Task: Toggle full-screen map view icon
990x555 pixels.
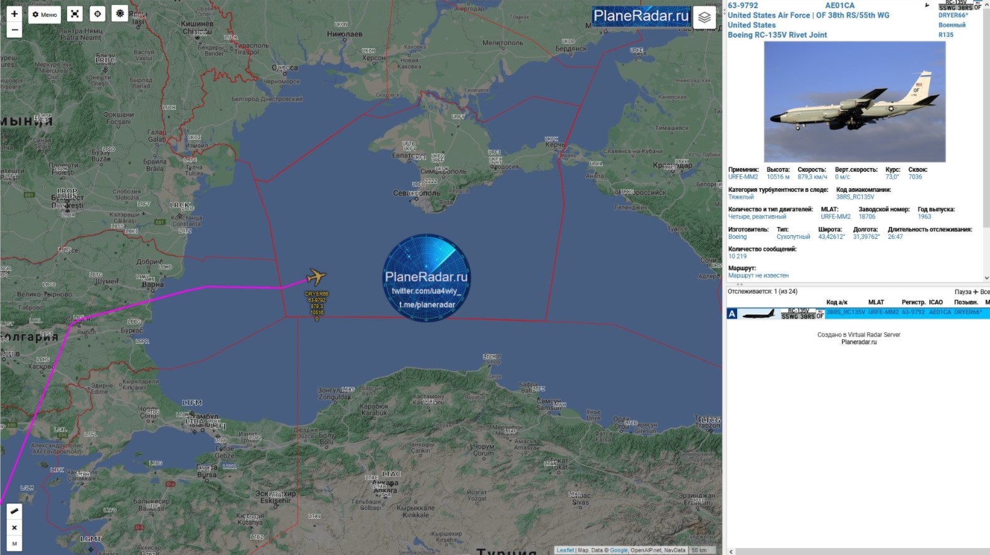Action: (x=75, y=14)
